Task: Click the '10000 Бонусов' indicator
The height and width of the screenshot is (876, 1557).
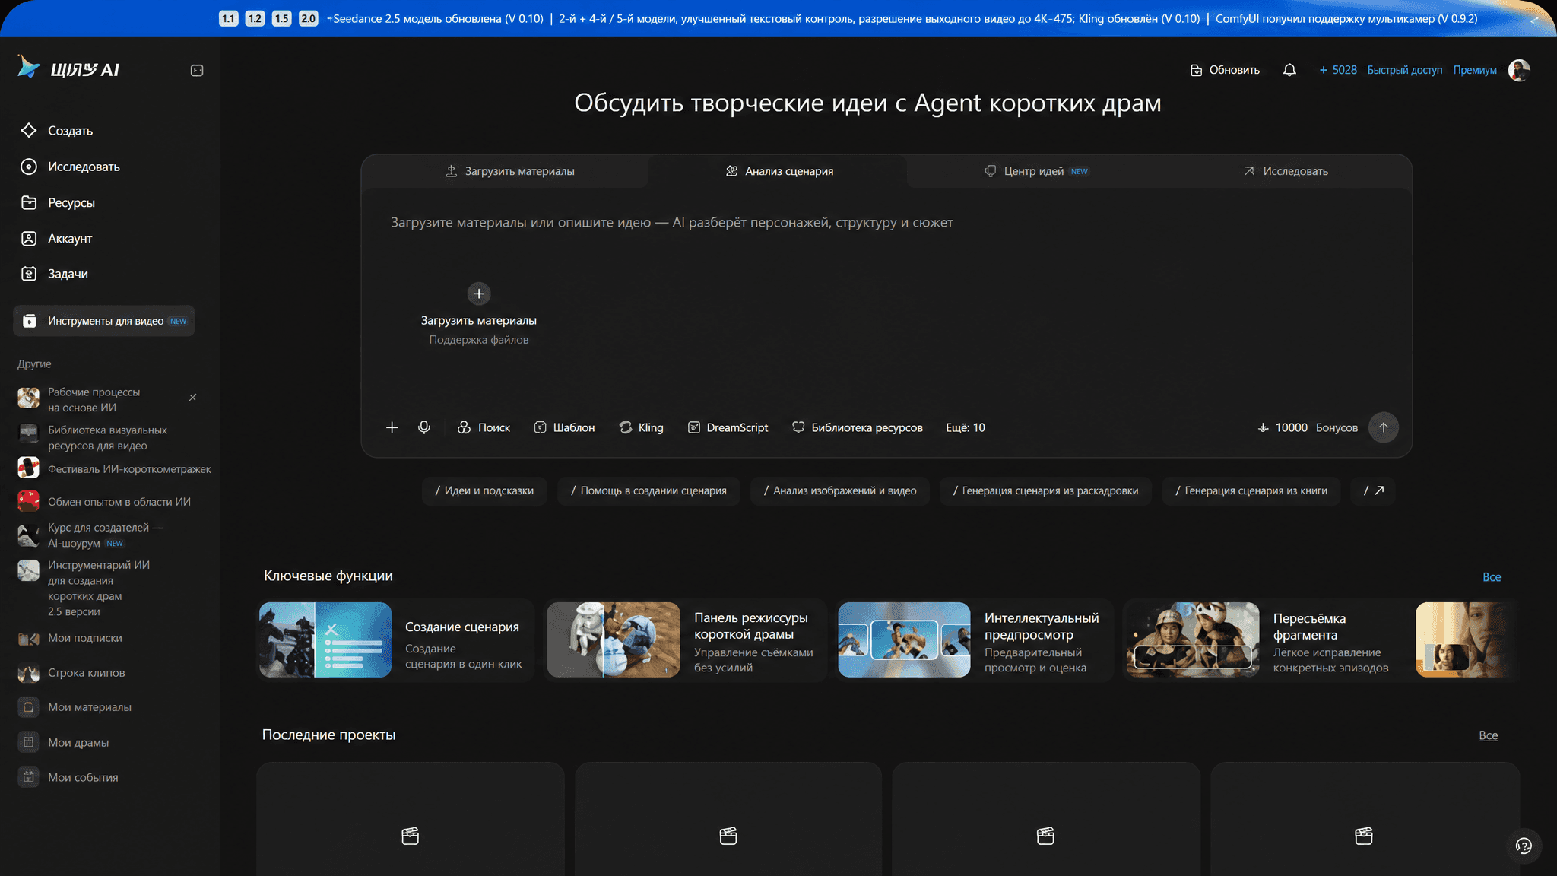Action: (1308, 427)
